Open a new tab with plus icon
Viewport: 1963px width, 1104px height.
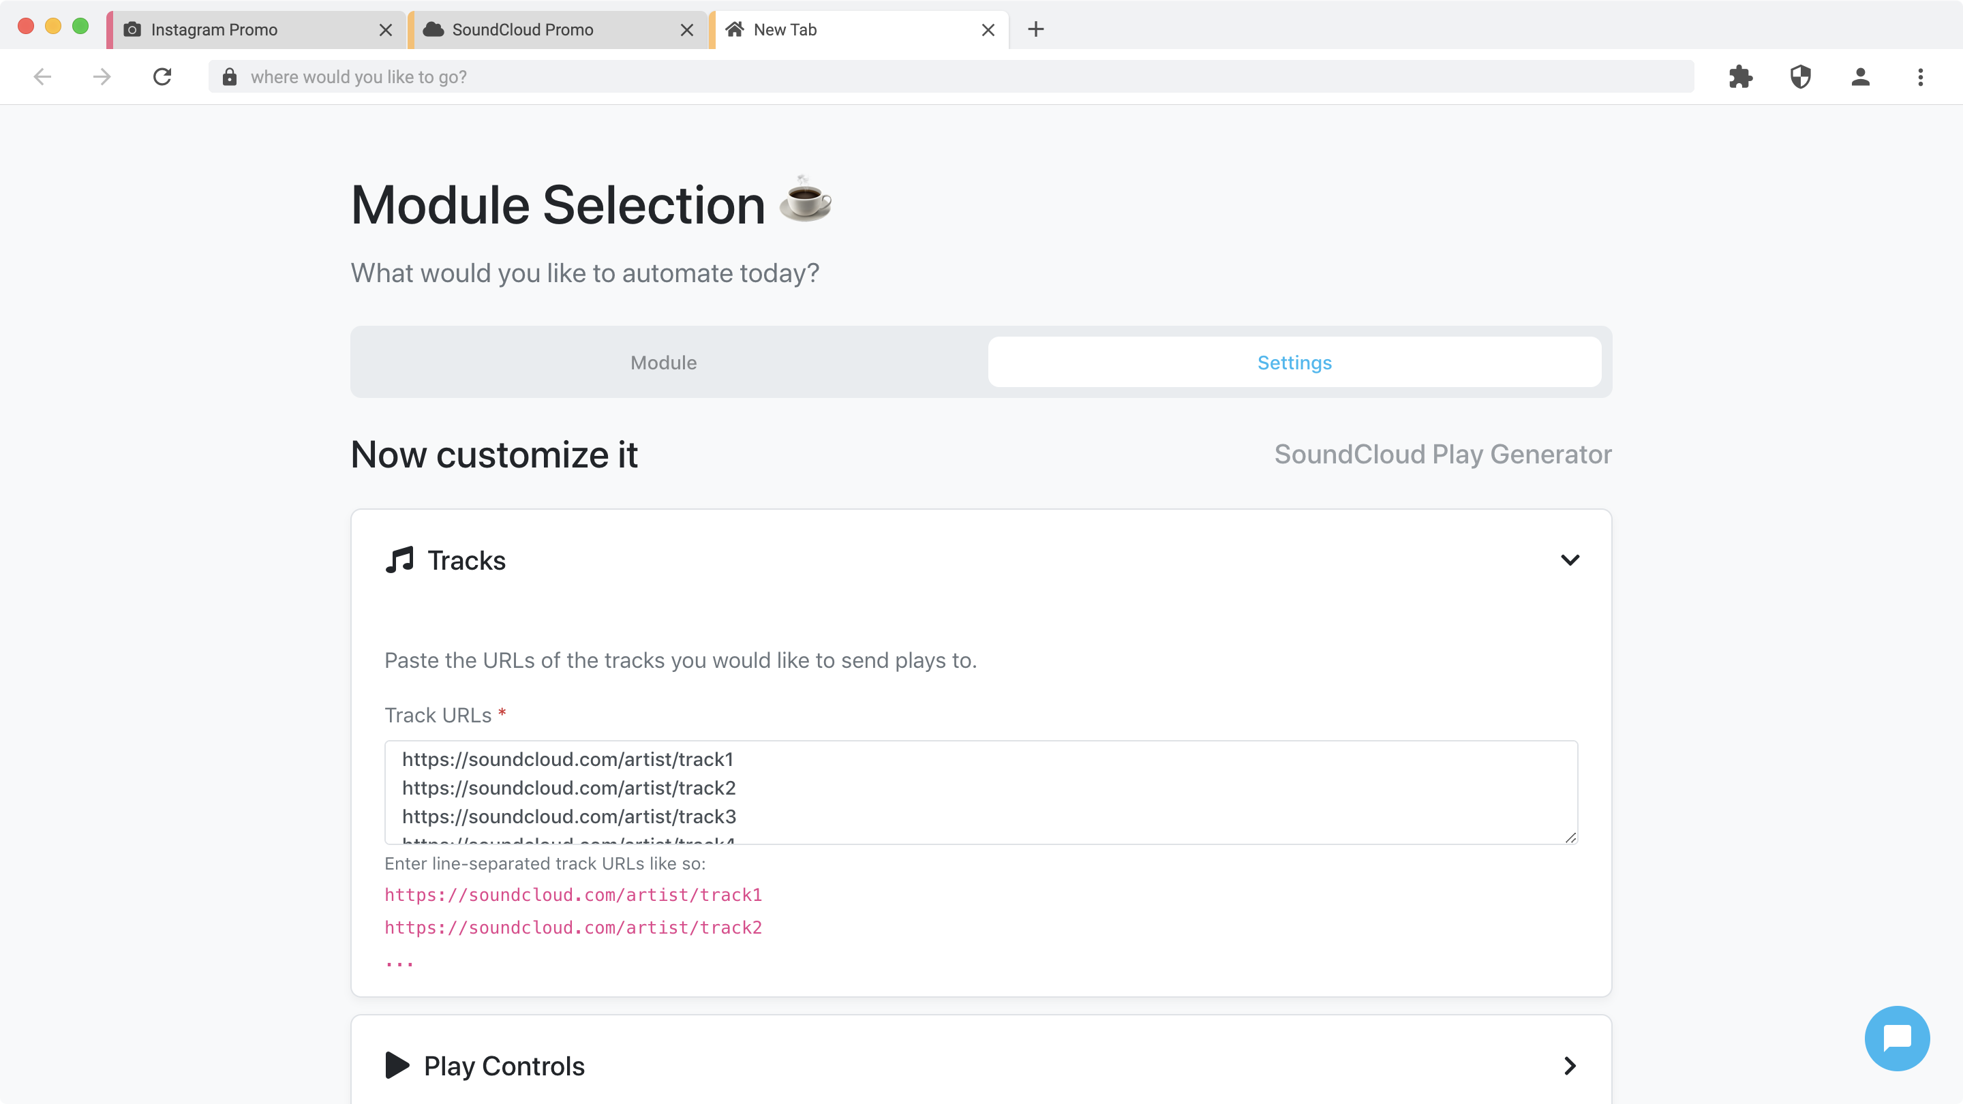coord(1035,30)
